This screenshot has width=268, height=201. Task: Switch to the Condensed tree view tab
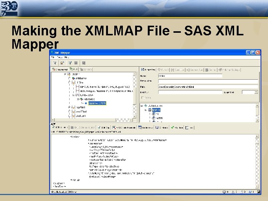click(x=60, y=69)
